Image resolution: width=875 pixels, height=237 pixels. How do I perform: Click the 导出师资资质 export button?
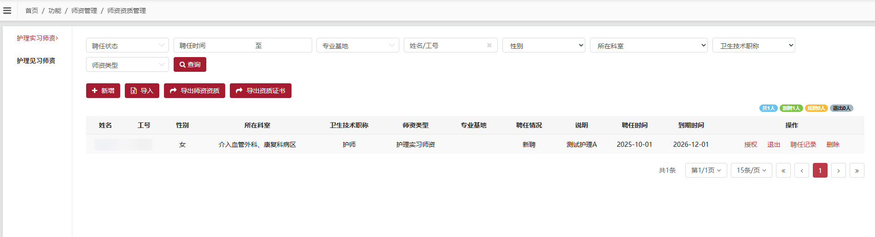[194, 91]
